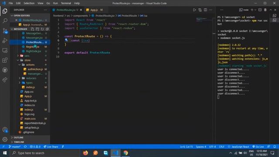This screenshot has width=279, height=157.
Task: Open Chrome from the taskbar
Action: pos(126,153)
